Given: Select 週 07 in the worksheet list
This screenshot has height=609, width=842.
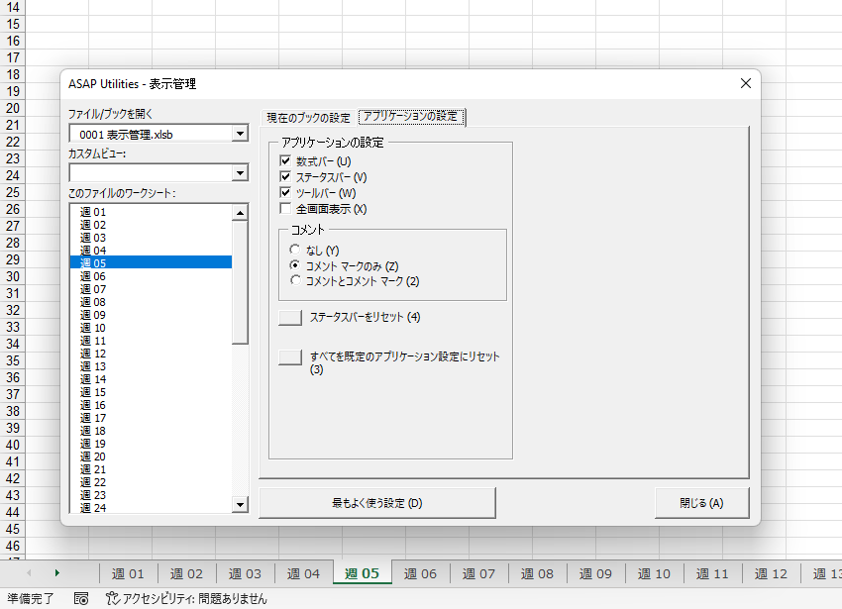Looking at the screenshot, I should click(151, 289).
